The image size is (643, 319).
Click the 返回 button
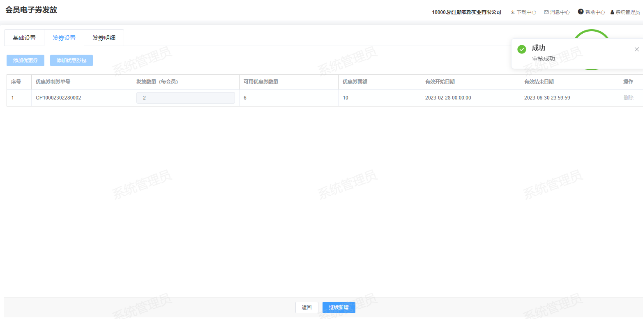click(307, 307)
